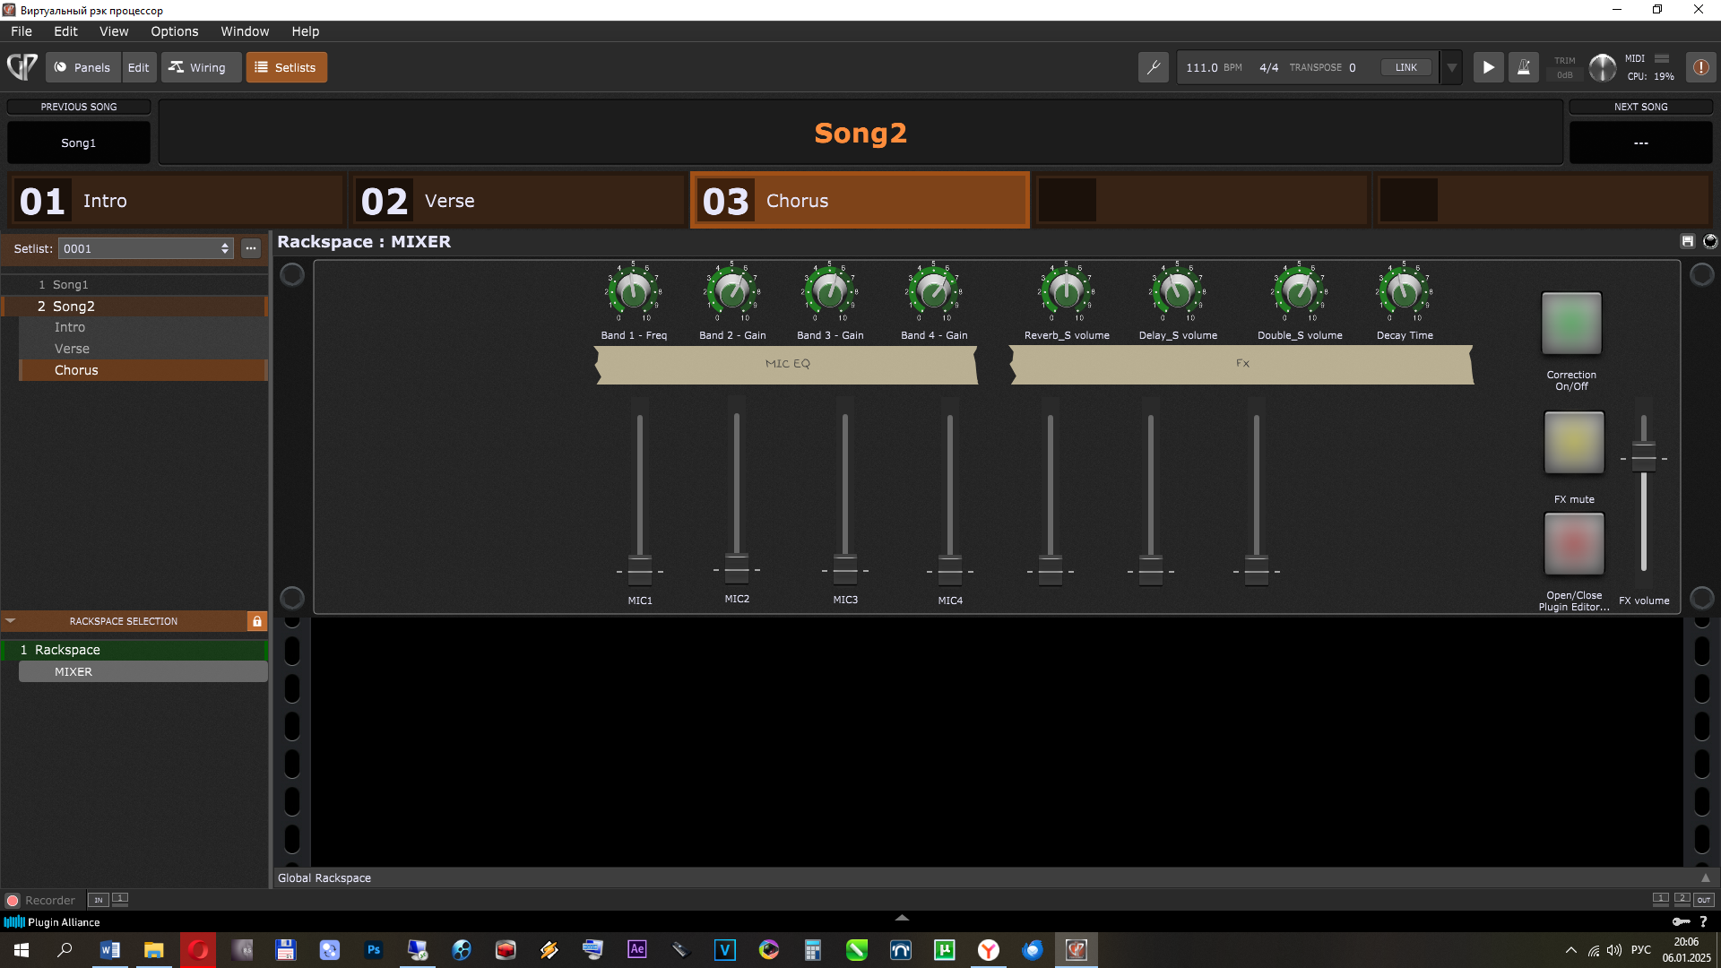The width and height of the screenshot is (1721, 968).
Task: Toggle panel Edit mode
Action: tap(138, 67)
